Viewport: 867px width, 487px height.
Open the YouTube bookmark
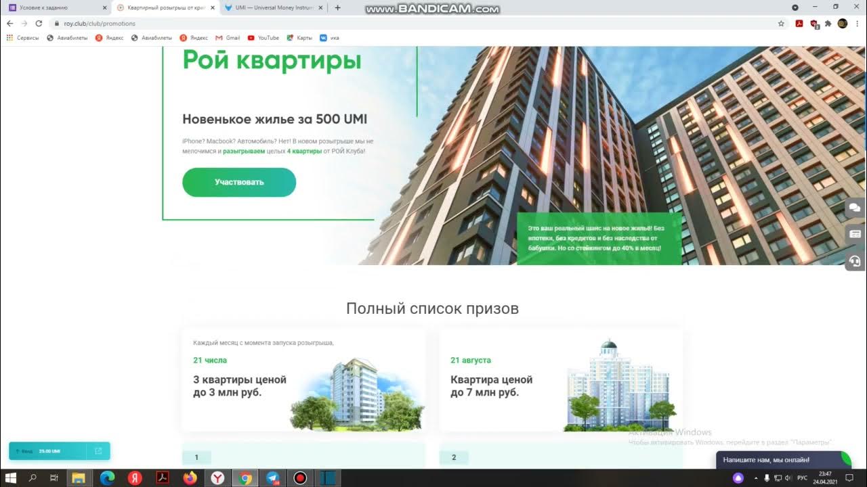coord(263,38)
